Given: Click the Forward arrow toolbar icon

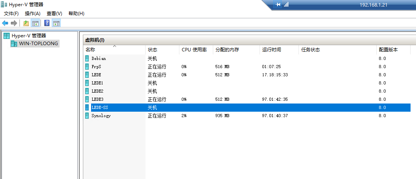Looking at the screenshot, I should (14, 23).
